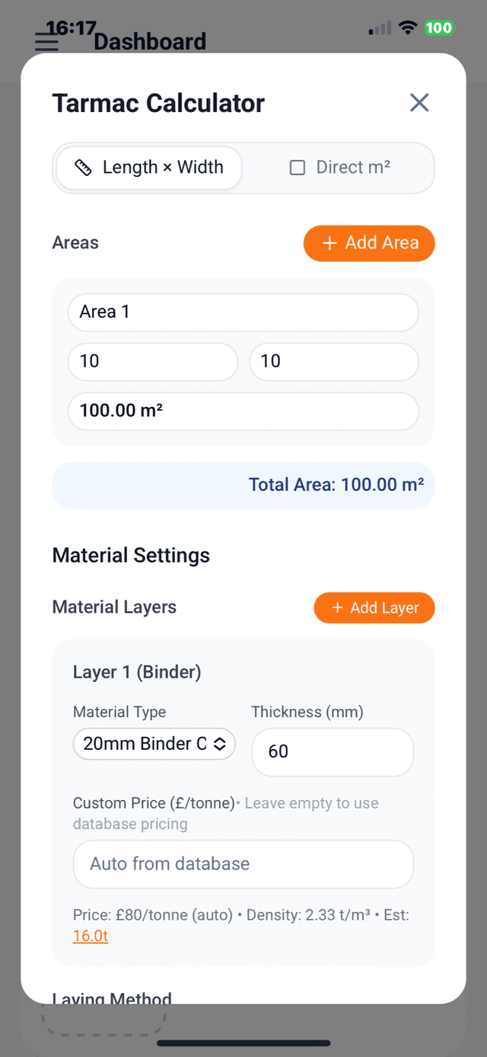Image resolution: width=487 pixels, height=1057 pixels.
Task: Click the 16.0t estimate link
Action: [90, 935]
